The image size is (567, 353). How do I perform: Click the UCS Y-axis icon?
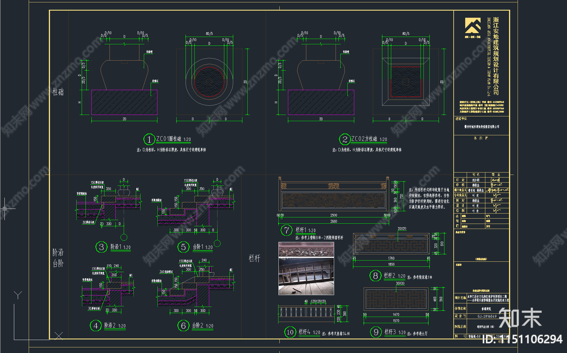point(18,295)
